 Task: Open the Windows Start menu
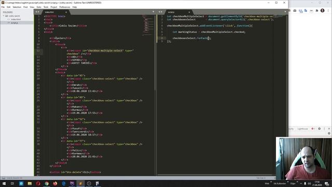(x=4, y=183)
